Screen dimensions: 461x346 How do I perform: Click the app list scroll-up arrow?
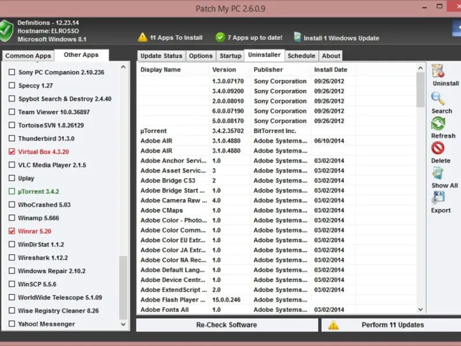[x=123, y=67]
